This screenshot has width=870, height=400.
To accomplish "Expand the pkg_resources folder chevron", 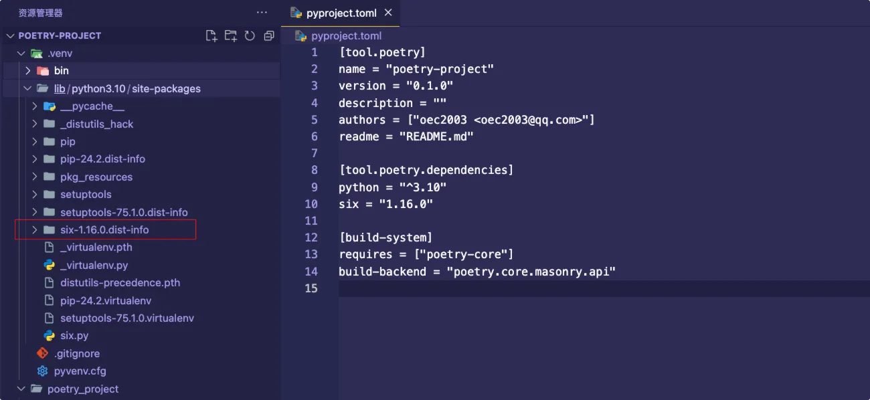I will [35, 177].
